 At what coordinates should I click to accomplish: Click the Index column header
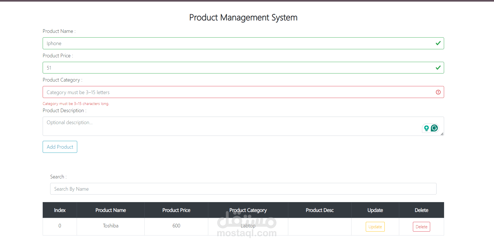pyautogui.click(x=60, y=210)
